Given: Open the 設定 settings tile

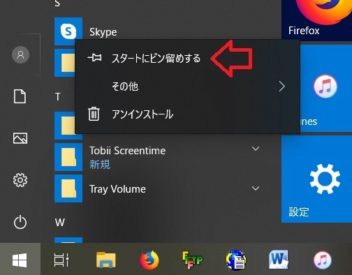Looking at the screenshot, I should click(x=316, y=179).
